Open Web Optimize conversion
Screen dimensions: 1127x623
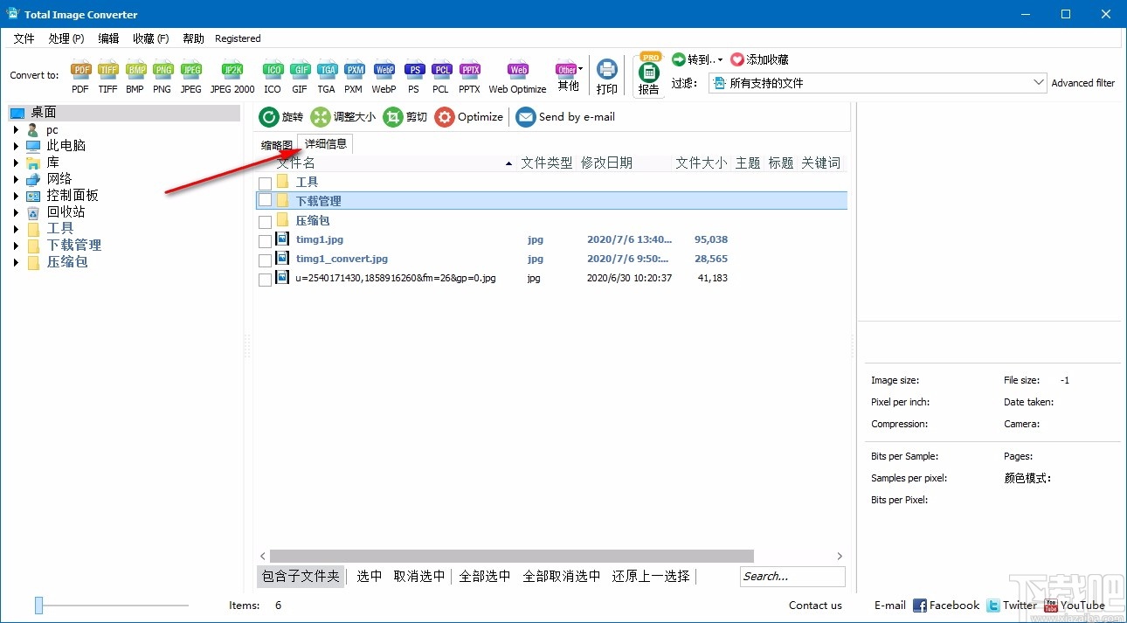click(517, 77)
